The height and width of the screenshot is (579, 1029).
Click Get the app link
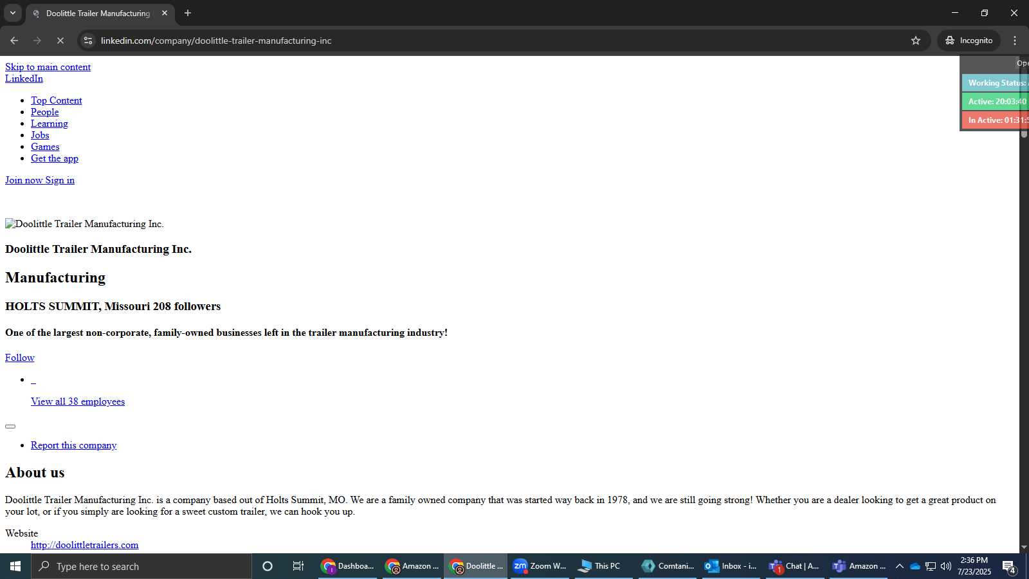[x=55, y=158]
